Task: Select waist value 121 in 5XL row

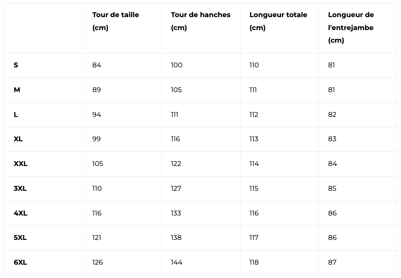Action: 97,238
